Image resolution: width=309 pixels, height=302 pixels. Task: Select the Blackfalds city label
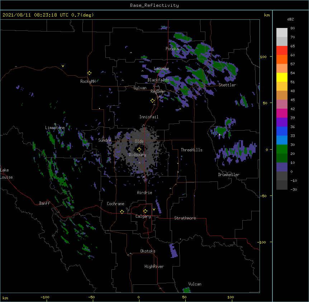(158, 80)
